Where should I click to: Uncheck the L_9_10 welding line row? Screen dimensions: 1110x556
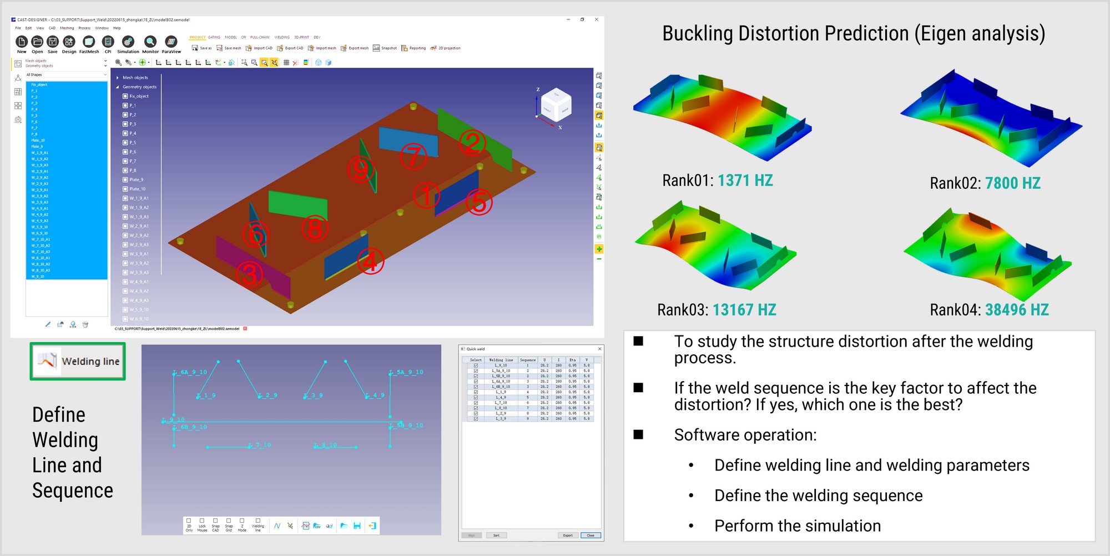pyautogui.click(x=476, y=365)
